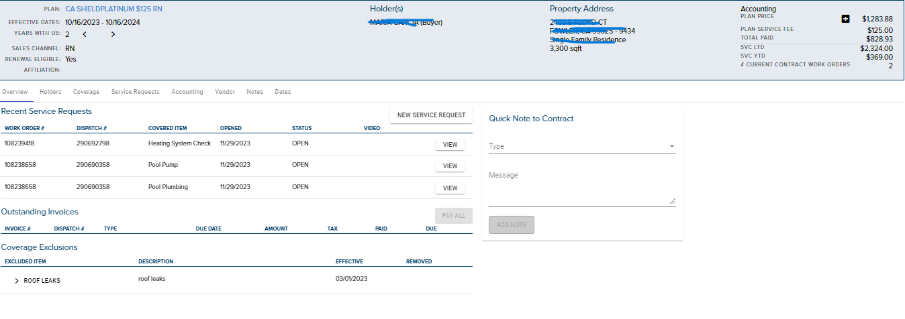Switch to the Holders tab
The width and height of the screenshot is (905, 319).
click(50, 92)
